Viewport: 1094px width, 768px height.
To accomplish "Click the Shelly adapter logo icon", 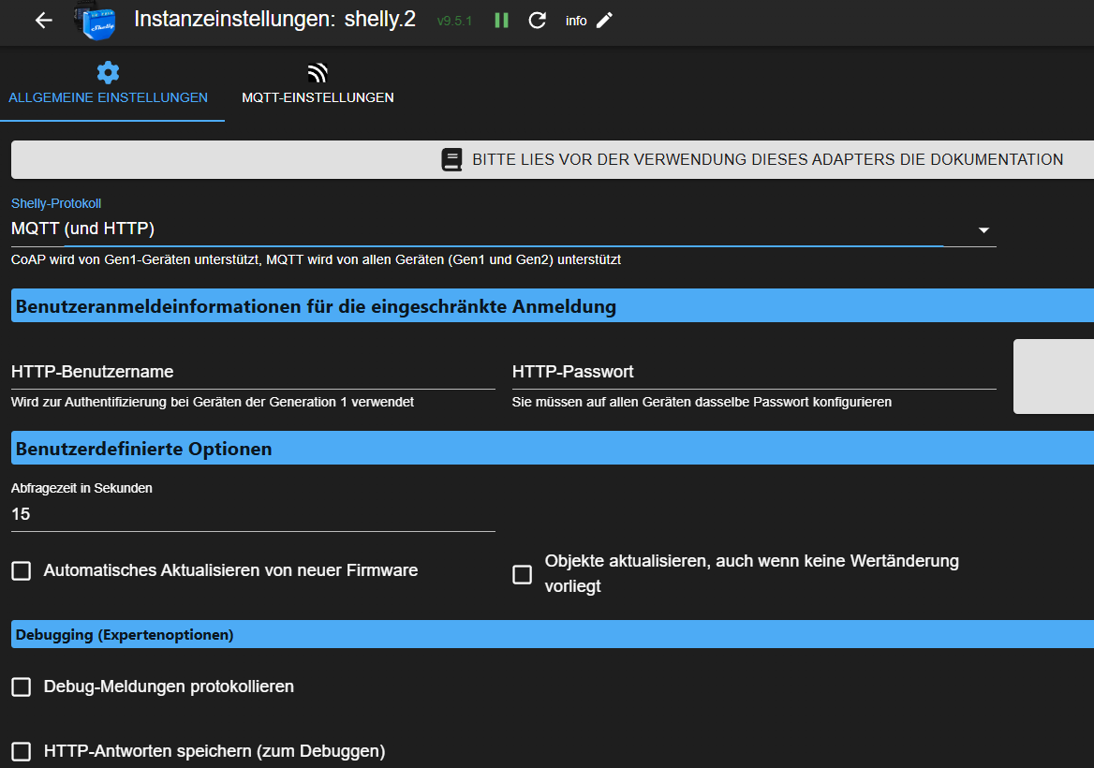I will [x=96, y=21].
